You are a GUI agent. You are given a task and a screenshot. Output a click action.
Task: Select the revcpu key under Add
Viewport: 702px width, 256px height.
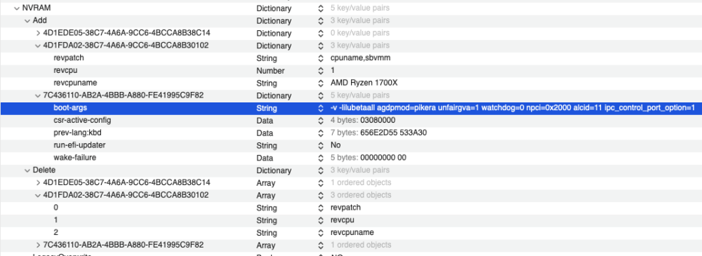(65, 71)
